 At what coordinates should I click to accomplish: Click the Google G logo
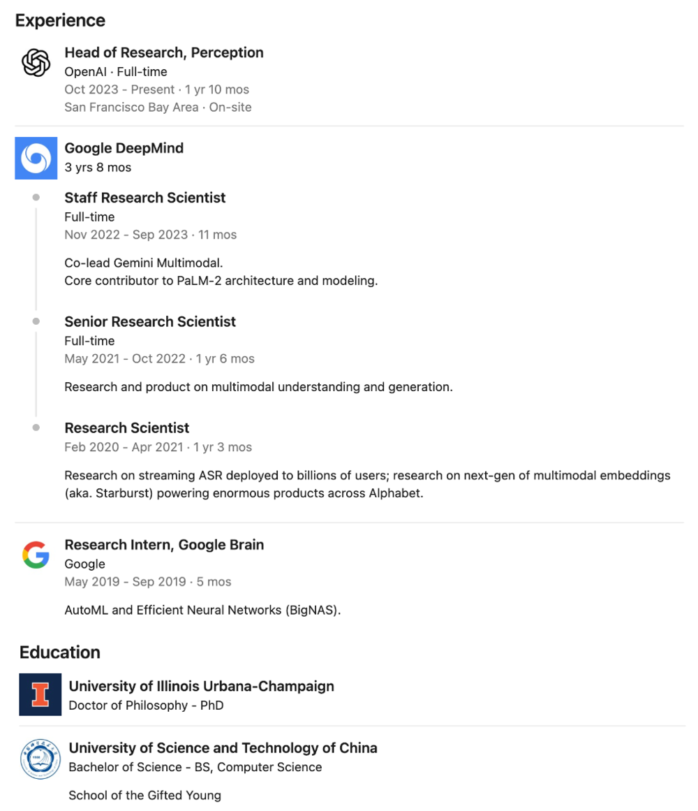(x=36, y=555)
